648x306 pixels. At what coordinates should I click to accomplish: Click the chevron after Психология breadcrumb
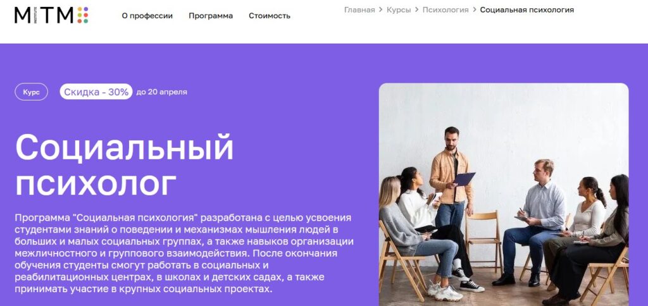(x=475, y=10)
